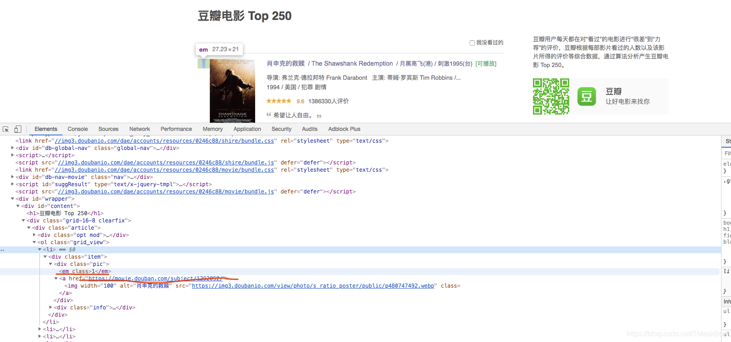731x342 pixels.
Task: Toggle the device toolbar icon
Action: point(18,129)
